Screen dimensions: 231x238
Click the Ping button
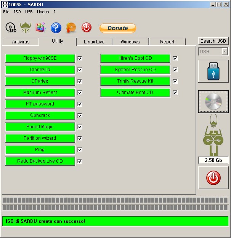coord(40,150)
